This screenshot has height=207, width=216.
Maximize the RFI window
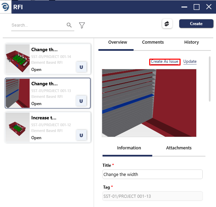pos(197,7)
